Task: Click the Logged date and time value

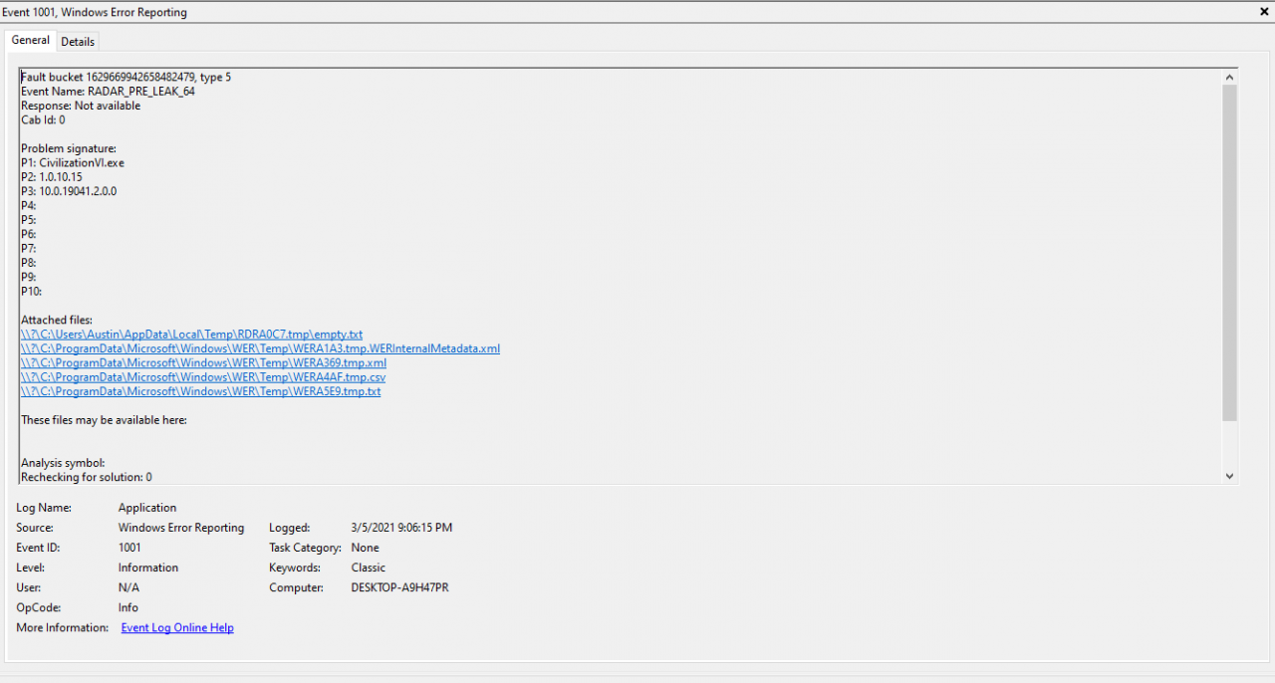Action: pyautogui.click(x=401, y=528)
